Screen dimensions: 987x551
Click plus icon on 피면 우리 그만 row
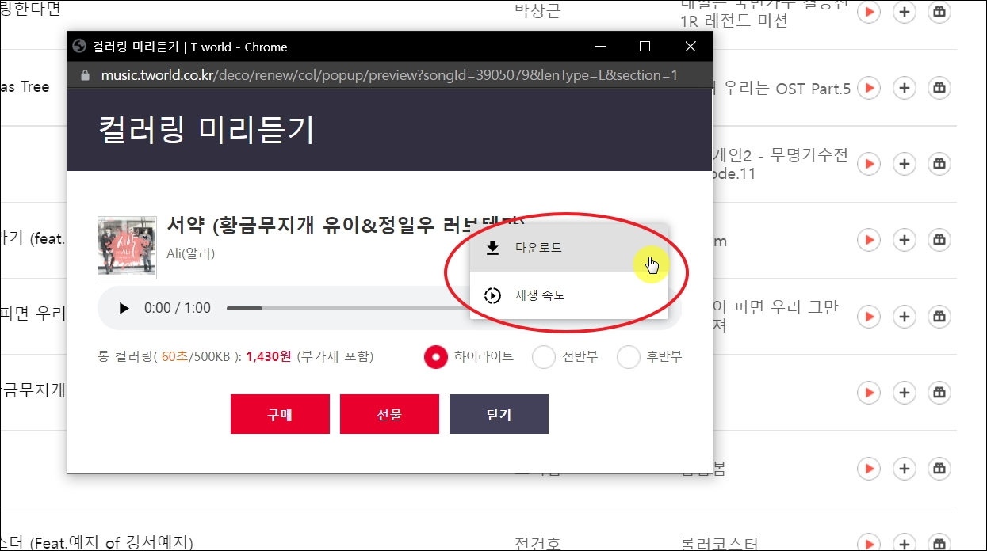click(905, 316)
